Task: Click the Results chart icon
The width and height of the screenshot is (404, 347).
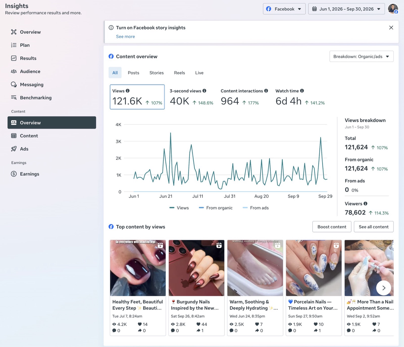Action: pyautogui.click(x=14, y=58)
